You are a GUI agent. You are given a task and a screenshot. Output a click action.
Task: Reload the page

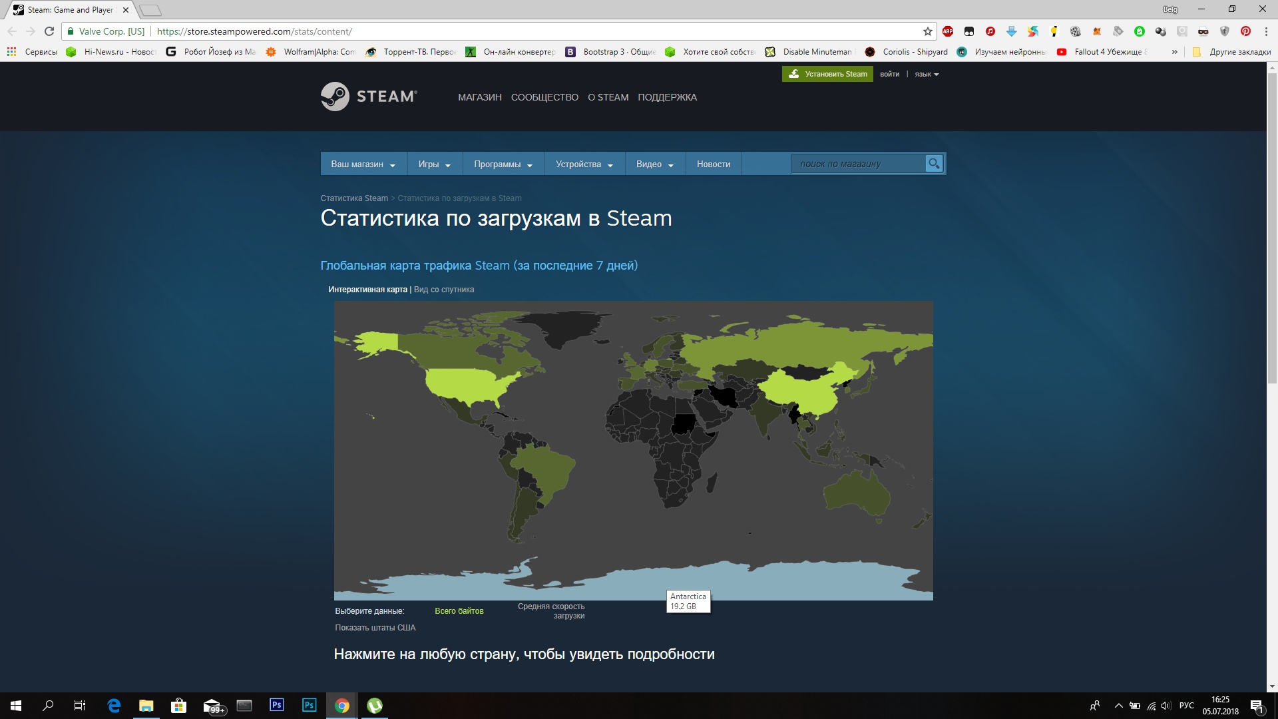(x=49, y=31)
